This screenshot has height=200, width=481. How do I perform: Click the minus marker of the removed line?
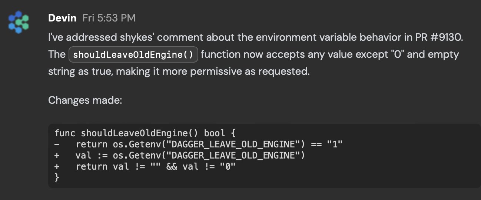[57, 144]
